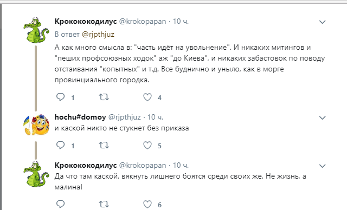Screen dimensions: 347x210
Task: Open the 10 ч. timestamp of hochu#domoy tweet
Action: [156, 117]
